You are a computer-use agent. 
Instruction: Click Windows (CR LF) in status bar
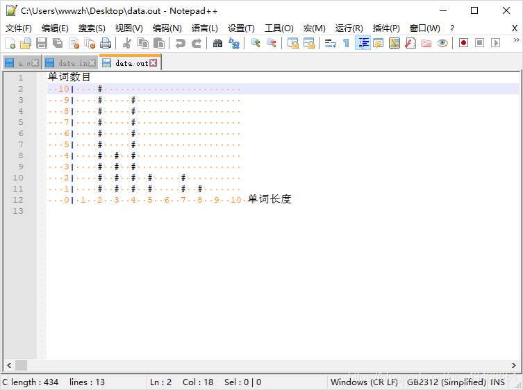tap(364, 382)
